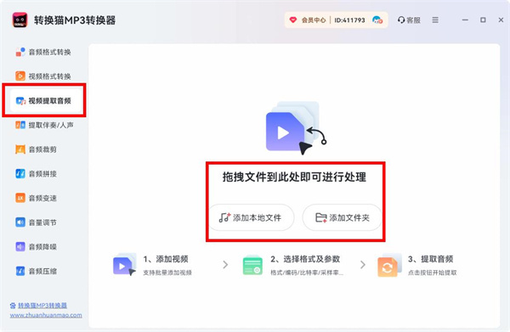510x332 pixels.
Task: Close the application window
Action: coord(501,20)
